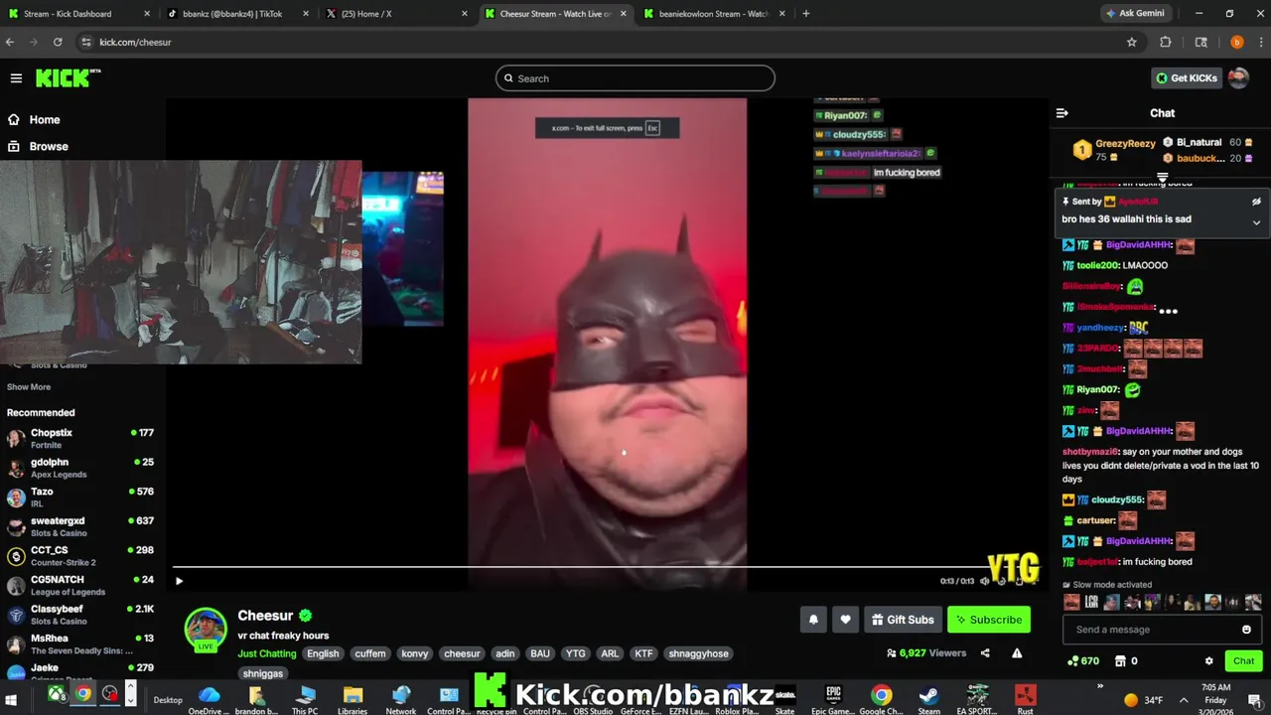Open a new browser tab

(x=805, y=14)
